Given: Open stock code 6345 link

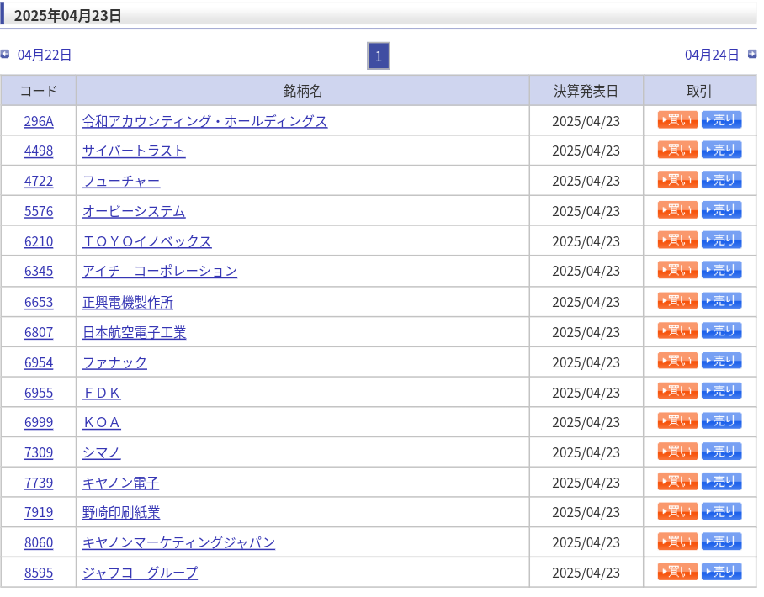Looking at the screenshot, I should (39, 272).
